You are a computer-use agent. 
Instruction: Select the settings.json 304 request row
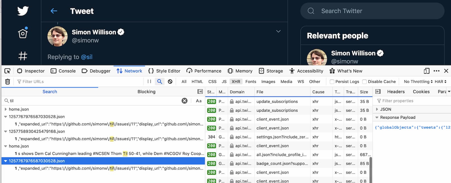coord(289,137)
